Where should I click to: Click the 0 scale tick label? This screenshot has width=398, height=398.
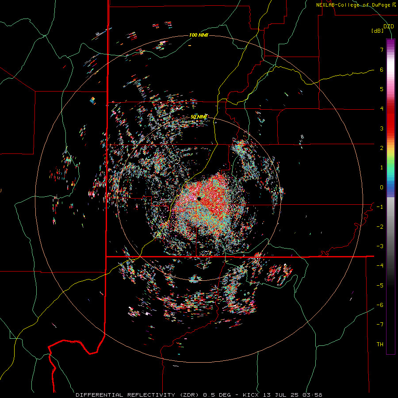(x=382, y=188)
